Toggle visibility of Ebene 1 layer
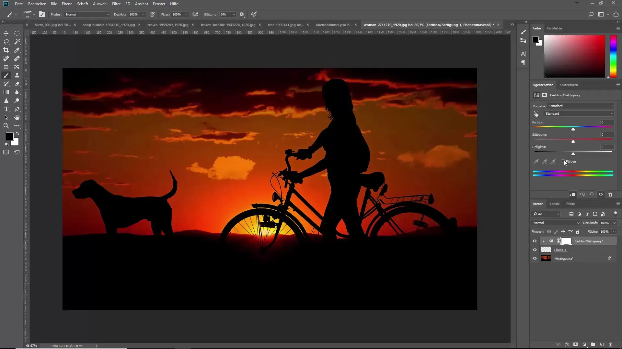 (535, 250)
